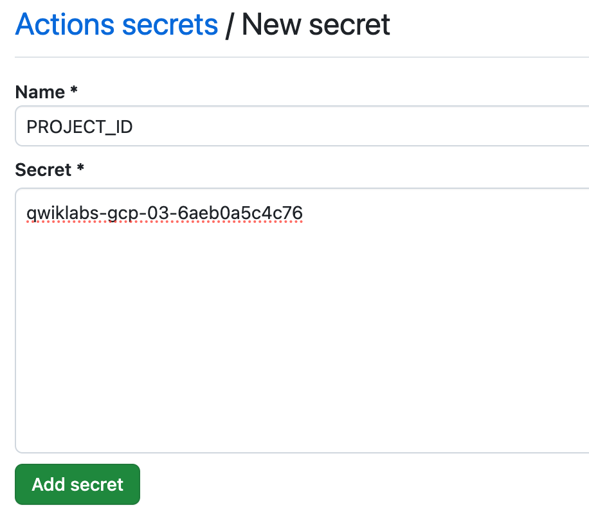
Task: Click the slash separator in the breadcrumb
Action: (229, 25)
